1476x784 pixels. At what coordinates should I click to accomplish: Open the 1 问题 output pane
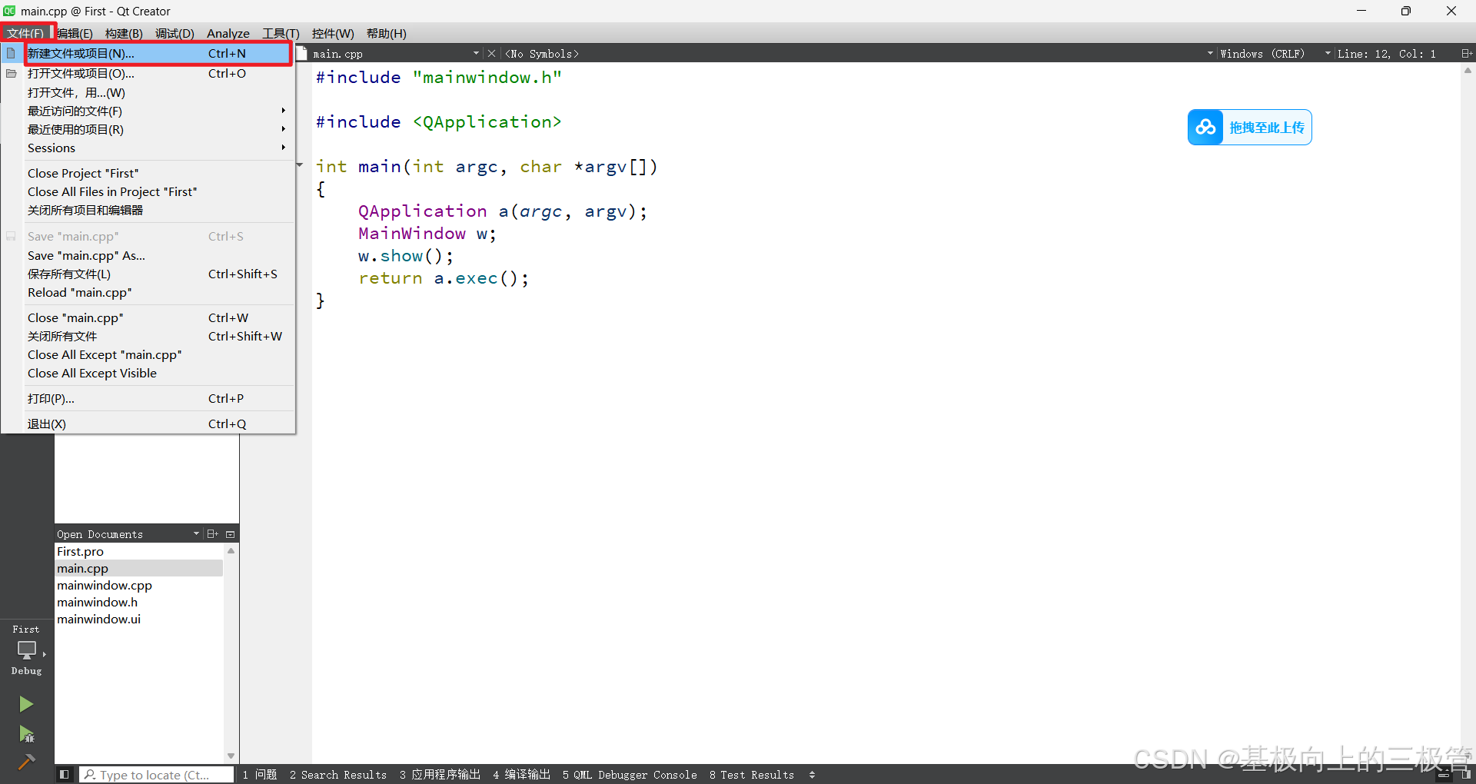coord(260,775)
